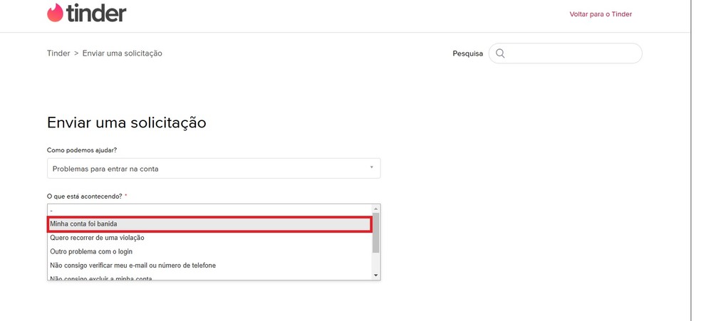
Task: Click the list's scroll down arrow
Action: [x=376, y=275]
